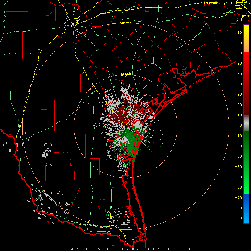Click the 60 value on the velocity scale
251x251 pixels.
point(240,63)
